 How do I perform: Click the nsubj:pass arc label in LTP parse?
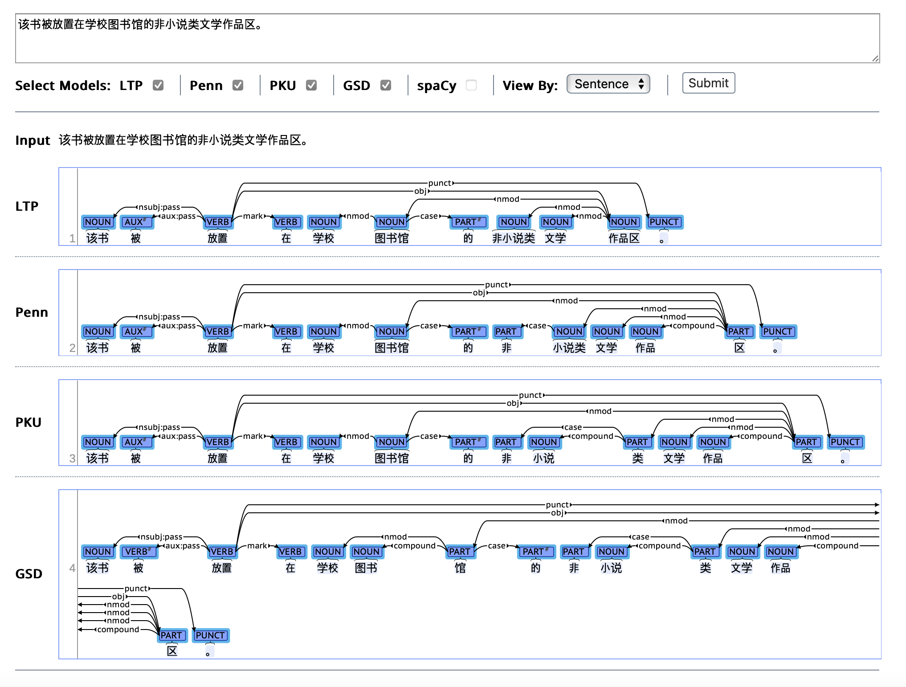pos(159,207)
